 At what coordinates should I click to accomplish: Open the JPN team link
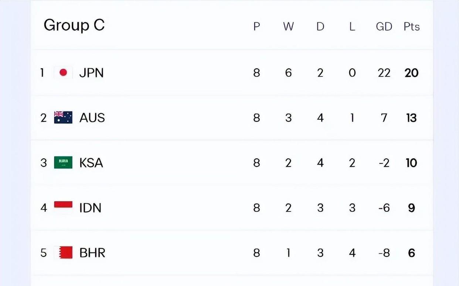[91, 73]
